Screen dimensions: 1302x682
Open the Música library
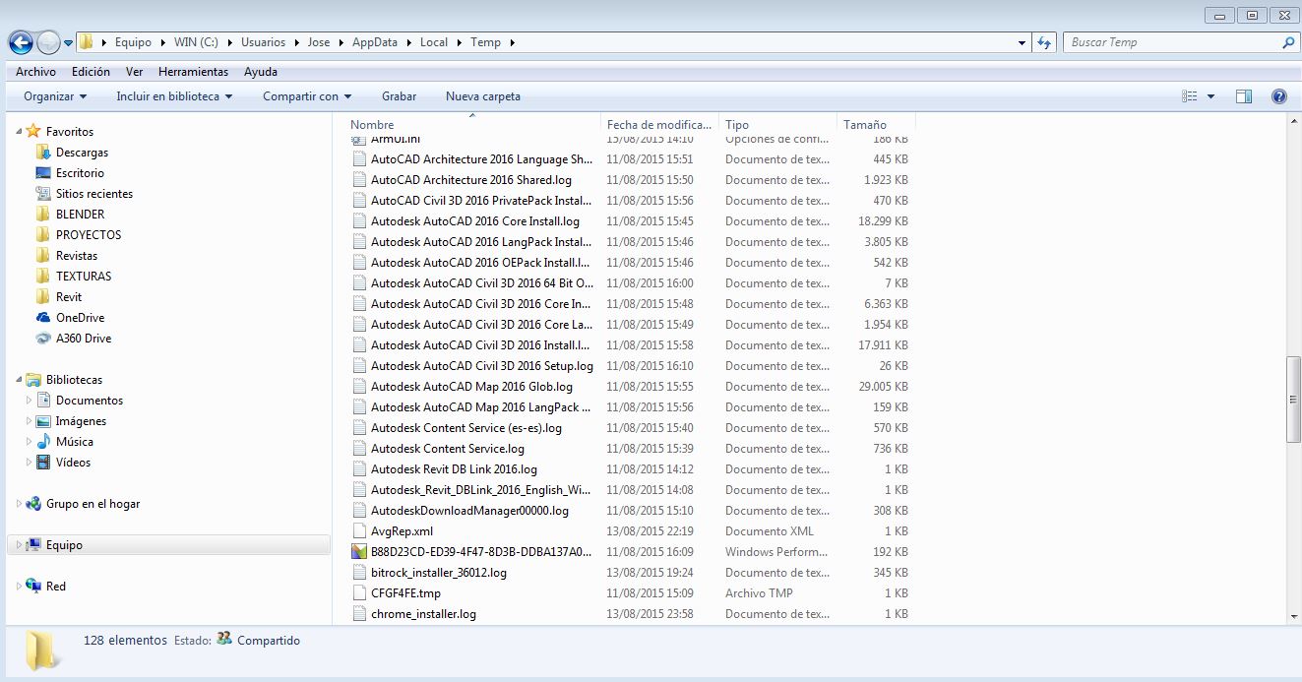pyautogui.click(x=76, y=441)
